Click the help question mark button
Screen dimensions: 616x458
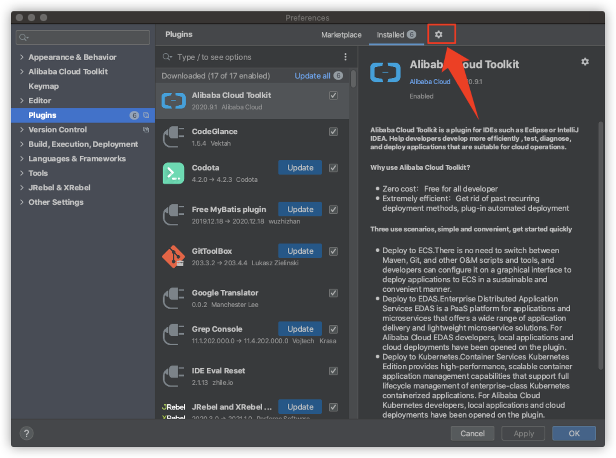[x=27, y=433]
